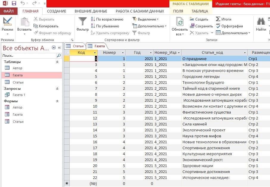
Task: Open the СОЗДАНИЕ ribbon tab
Action: tap(57, 11)
